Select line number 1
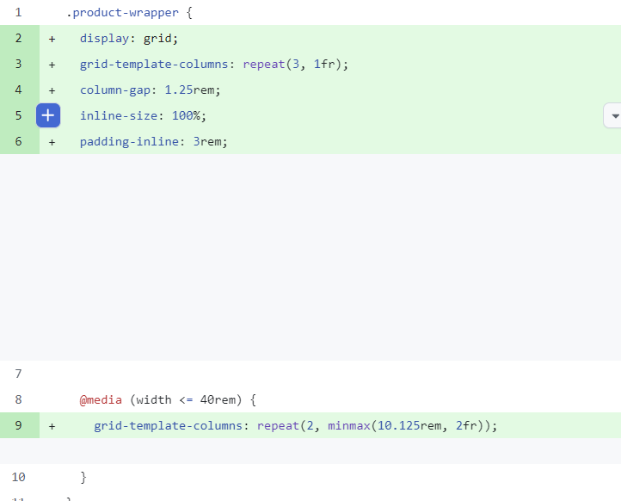Viewport: 621px width, 501px height. tap(18, 13)
